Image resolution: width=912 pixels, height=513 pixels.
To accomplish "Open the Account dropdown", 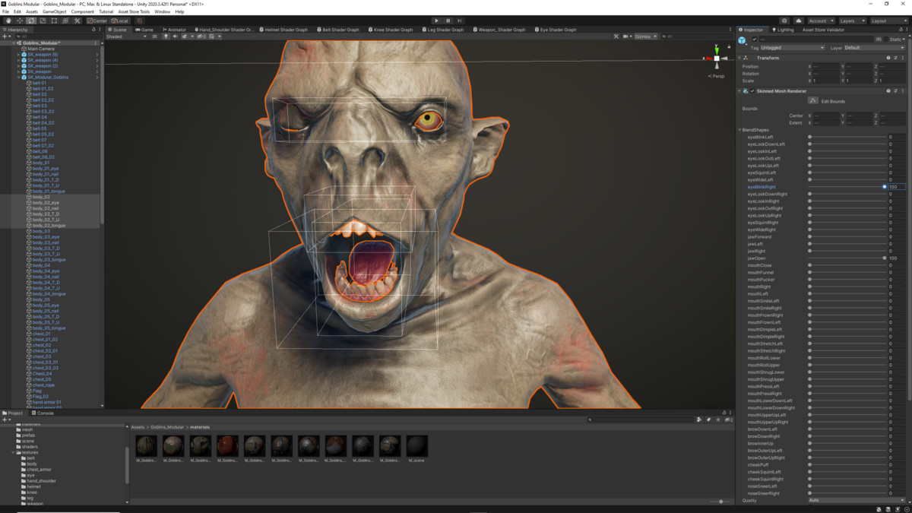I will click(822, 21).
